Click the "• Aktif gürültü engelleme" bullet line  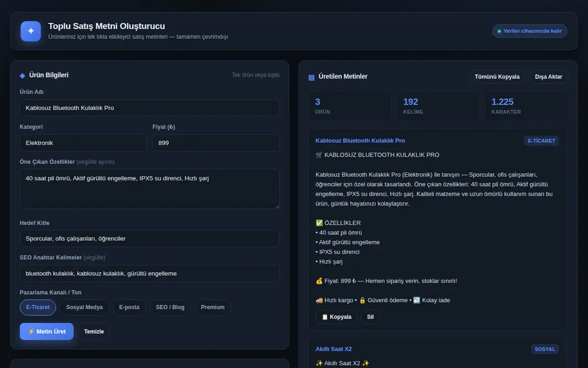click(x=347, y=242)
